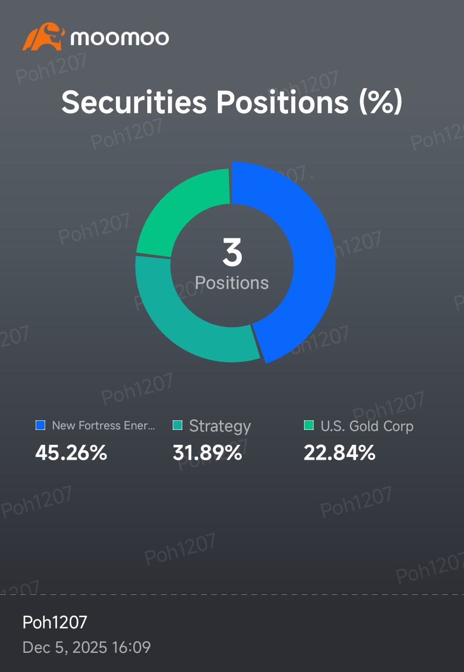Screen dimensions: 464x672
Task: Click the number 3 in donut center
Action: [232, 253]
